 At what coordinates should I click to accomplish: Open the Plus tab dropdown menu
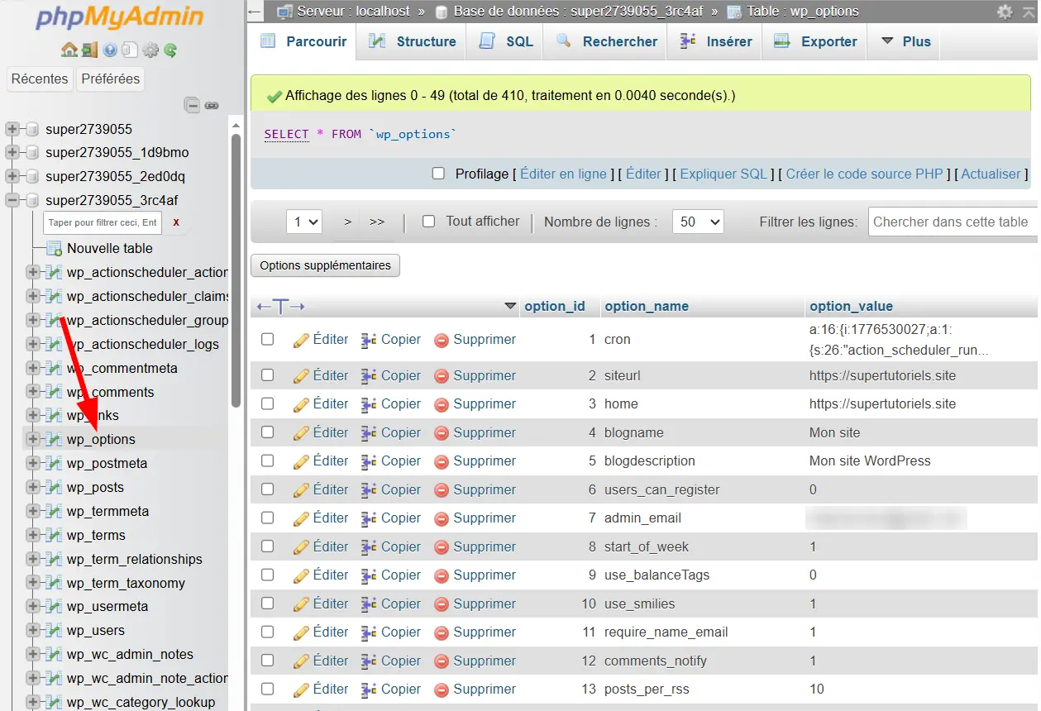(905, 41)
